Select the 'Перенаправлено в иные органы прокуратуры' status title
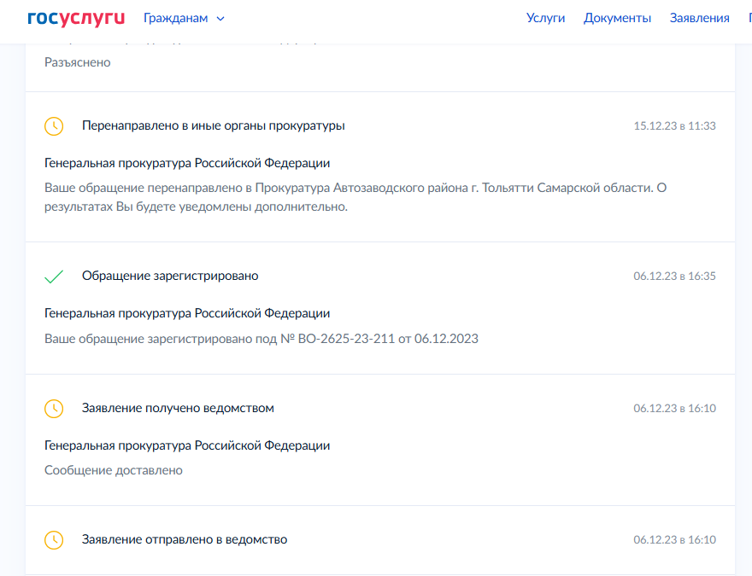752x576 pixels. (213, 125)
